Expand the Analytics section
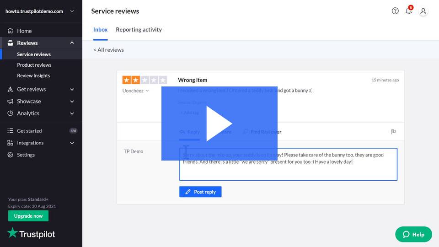The image size is (439, 247). [72, 113]
